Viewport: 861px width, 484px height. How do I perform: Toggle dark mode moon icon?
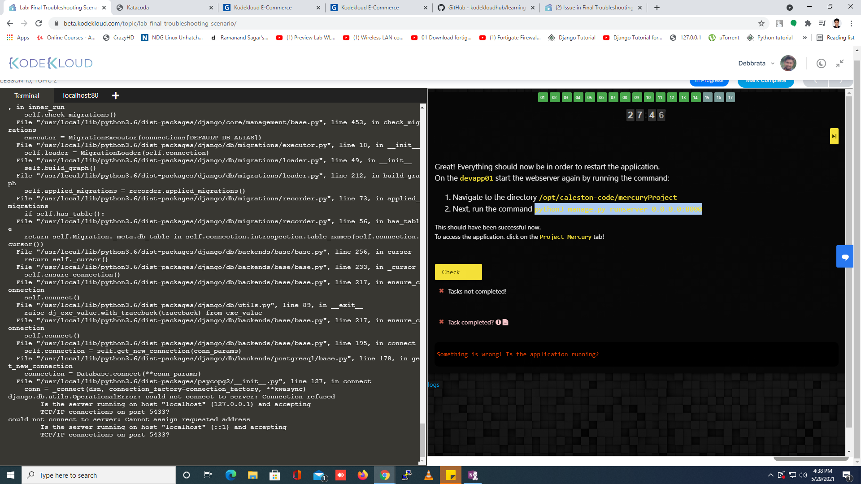click(x=821, y=63)
